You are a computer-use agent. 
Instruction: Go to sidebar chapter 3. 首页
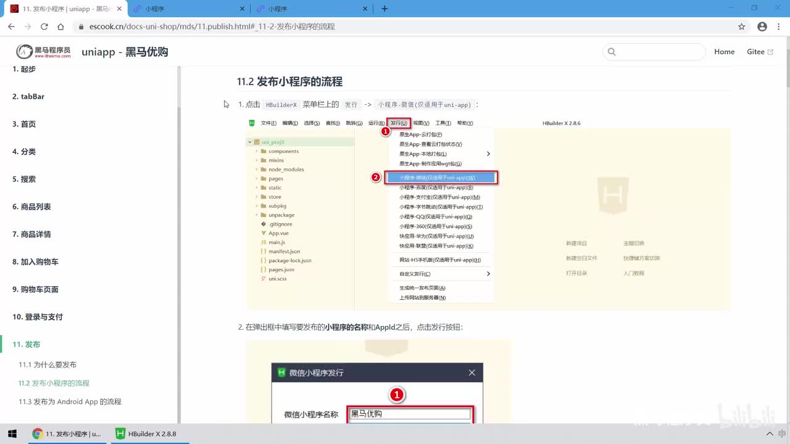(x=24, y=124)
